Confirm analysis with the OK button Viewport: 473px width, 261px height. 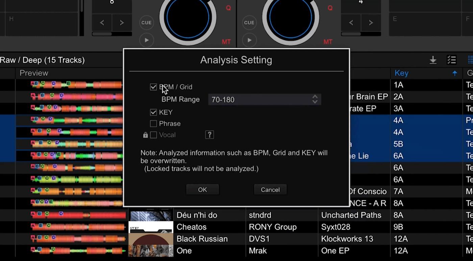(x=202, y=190)
